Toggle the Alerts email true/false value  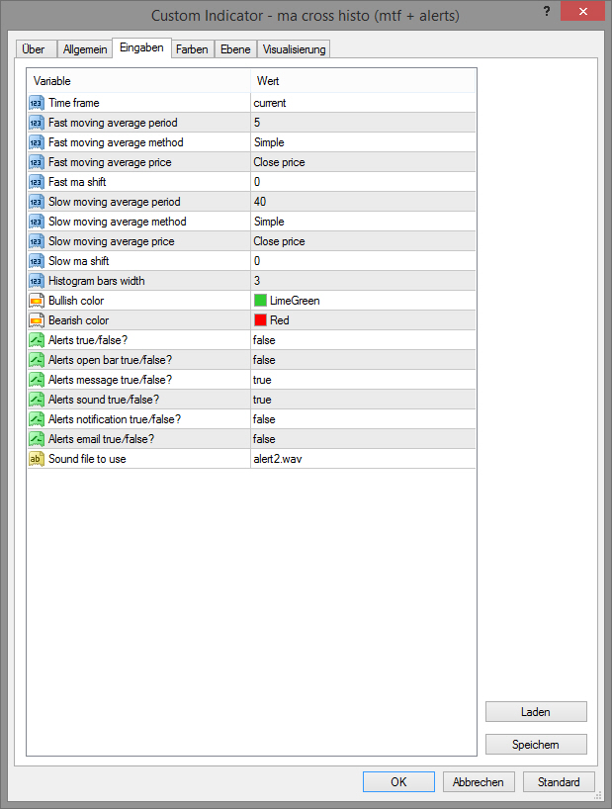pyautogui.click(x=362, y=439)
